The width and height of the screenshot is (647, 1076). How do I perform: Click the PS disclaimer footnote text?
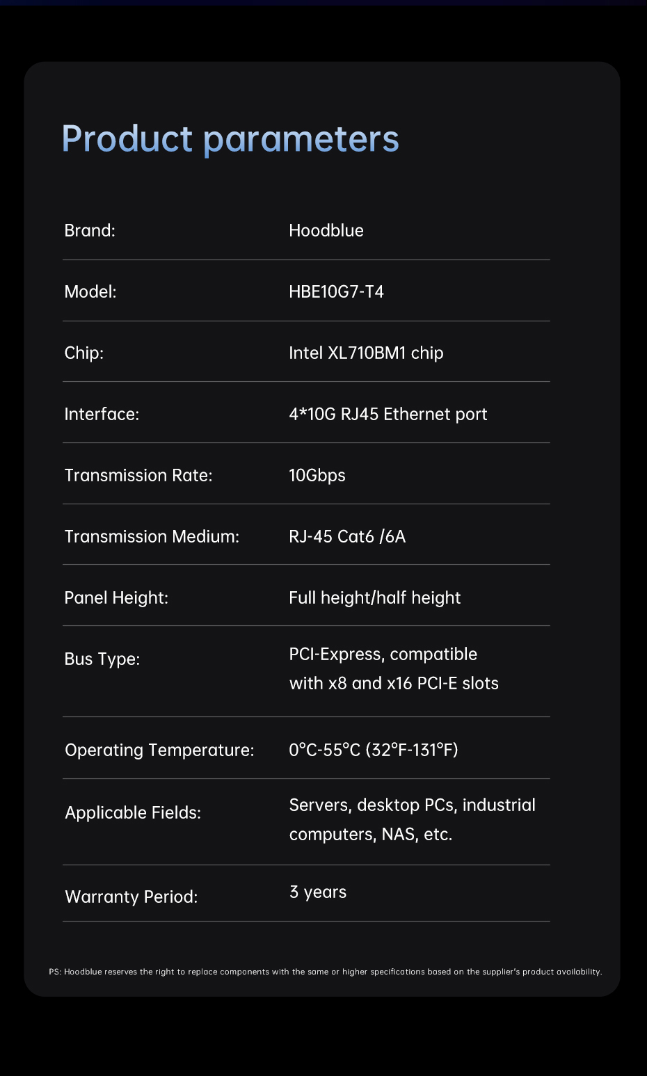[325, 972]
